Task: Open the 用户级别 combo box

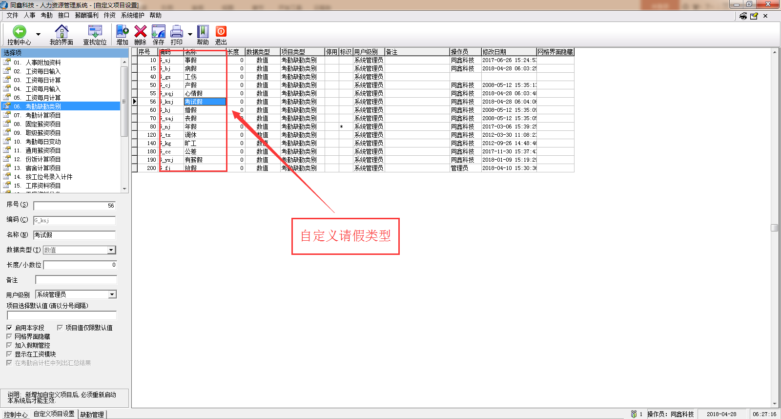Action: pyautogui.click(x=112, y=294)
